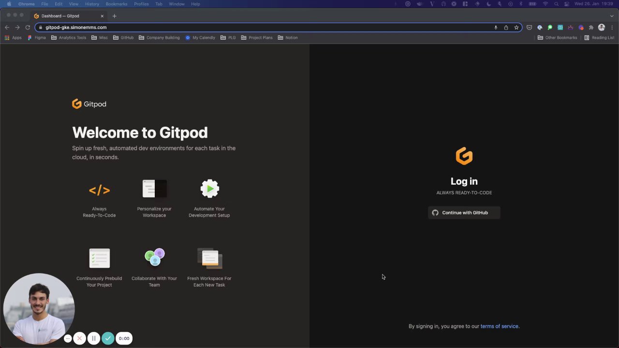Open the View menu
Image resolution: width=619 pixels, height=348 pixels.
click(x=74, y=4)
